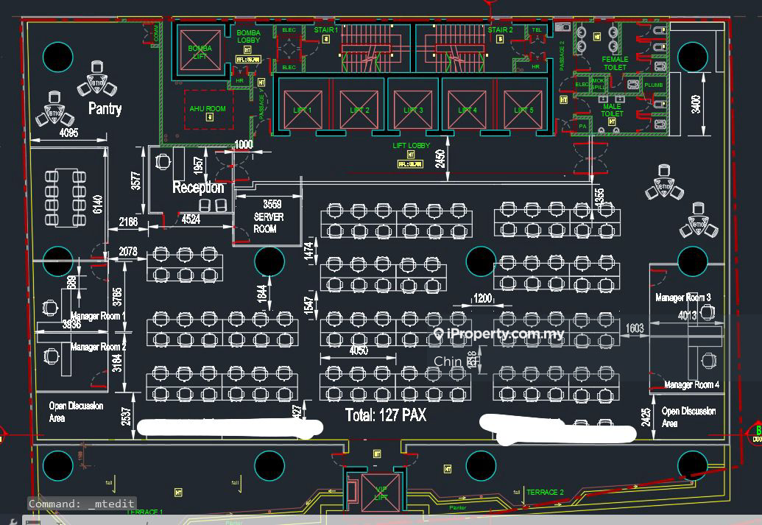Click the AHU ROOM dashed red box

pyautogui.click(x=208, y=109)
